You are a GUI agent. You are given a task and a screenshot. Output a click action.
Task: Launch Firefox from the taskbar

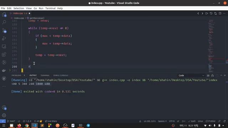click(x=19, y=126)
